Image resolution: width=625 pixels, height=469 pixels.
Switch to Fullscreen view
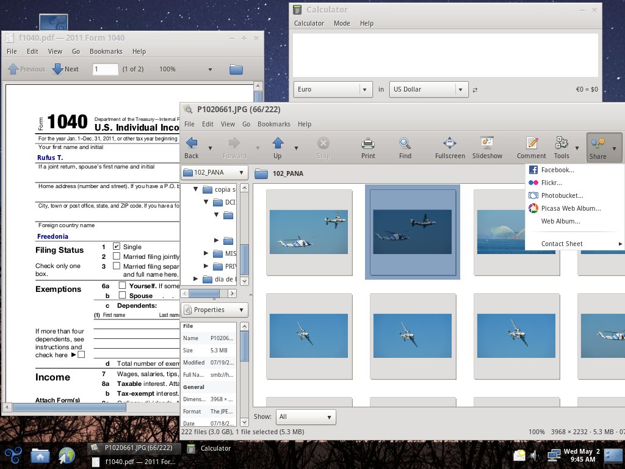450,148
